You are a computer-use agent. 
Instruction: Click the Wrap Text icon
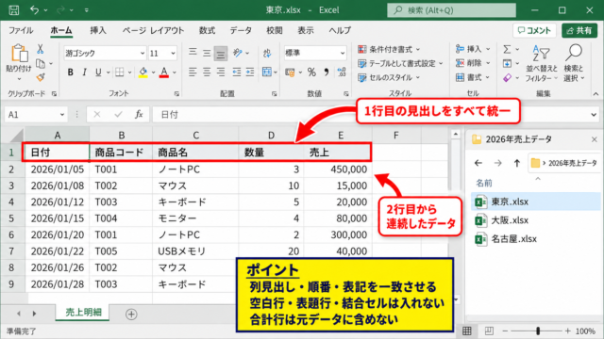tap(267, 53)
